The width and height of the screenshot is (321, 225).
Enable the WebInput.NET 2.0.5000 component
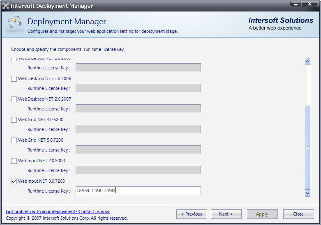coord(14,161)
